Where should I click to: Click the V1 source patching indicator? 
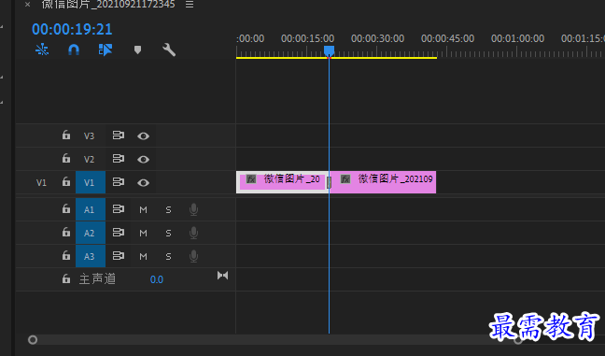pos(41,182)
